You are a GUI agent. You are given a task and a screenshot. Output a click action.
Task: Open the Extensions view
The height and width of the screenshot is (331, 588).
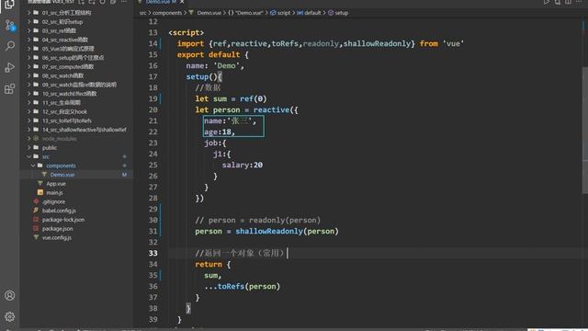tap(10, 89)
